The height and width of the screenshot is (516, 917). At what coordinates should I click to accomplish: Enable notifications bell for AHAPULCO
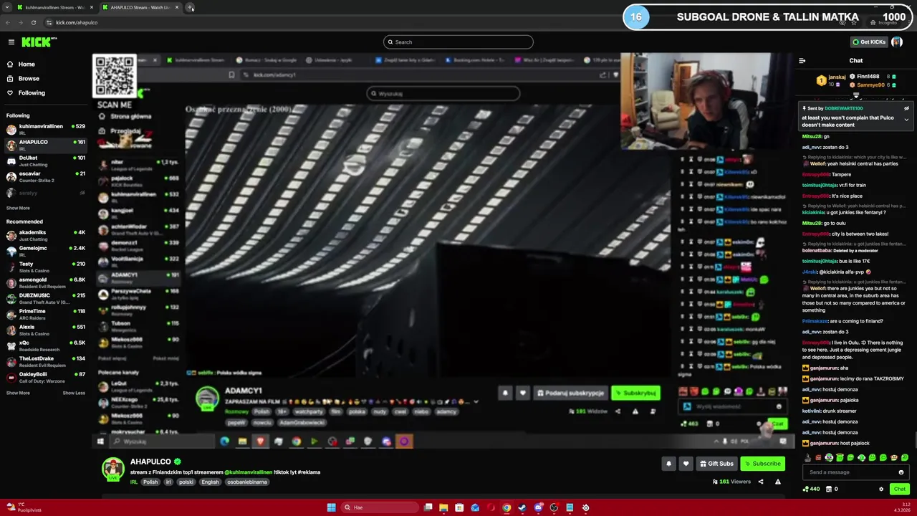point(668,464)
